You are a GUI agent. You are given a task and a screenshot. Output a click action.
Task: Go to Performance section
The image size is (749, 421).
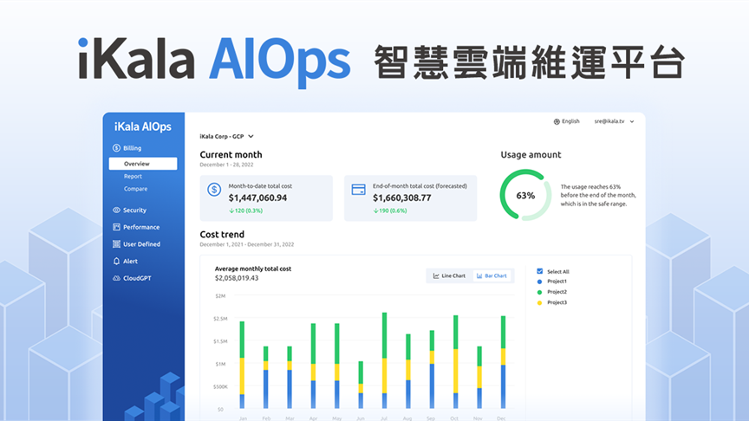click(x=136, y=227)
